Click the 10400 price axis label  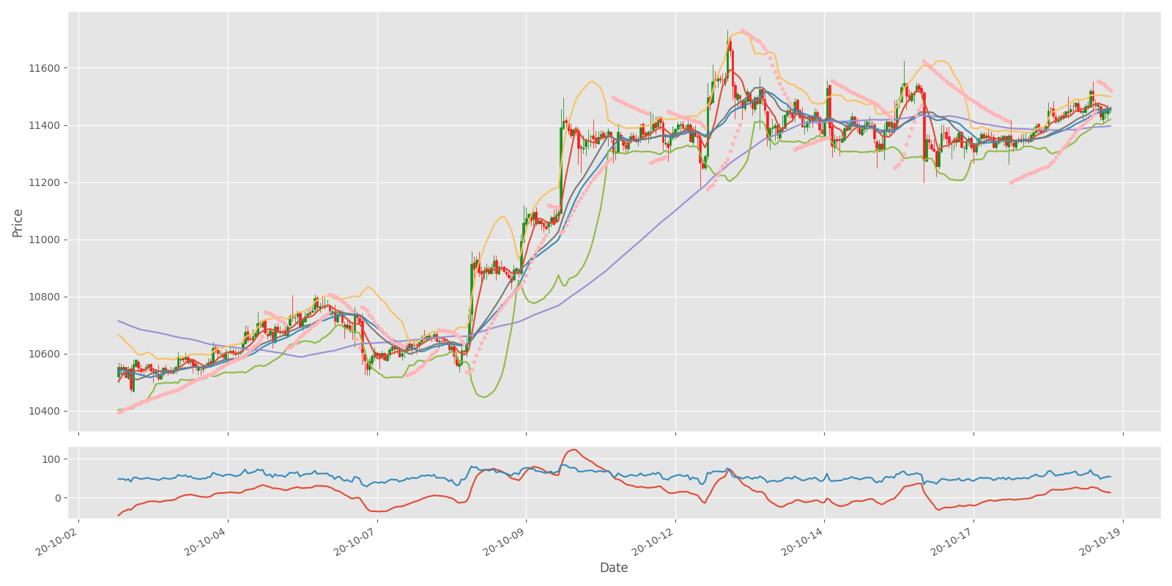[x=45, y=411]
